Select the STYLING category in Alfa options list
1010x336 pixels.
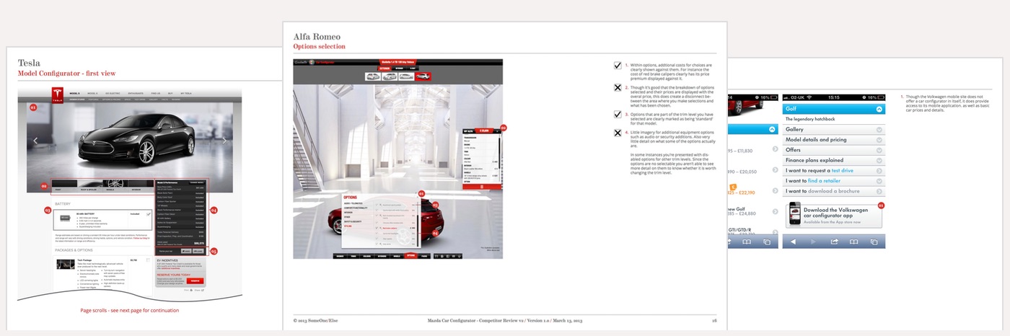(346, 226)
